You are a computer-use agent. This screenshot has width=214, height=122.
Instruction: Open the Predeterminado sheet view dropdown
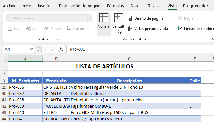point(89,18)
